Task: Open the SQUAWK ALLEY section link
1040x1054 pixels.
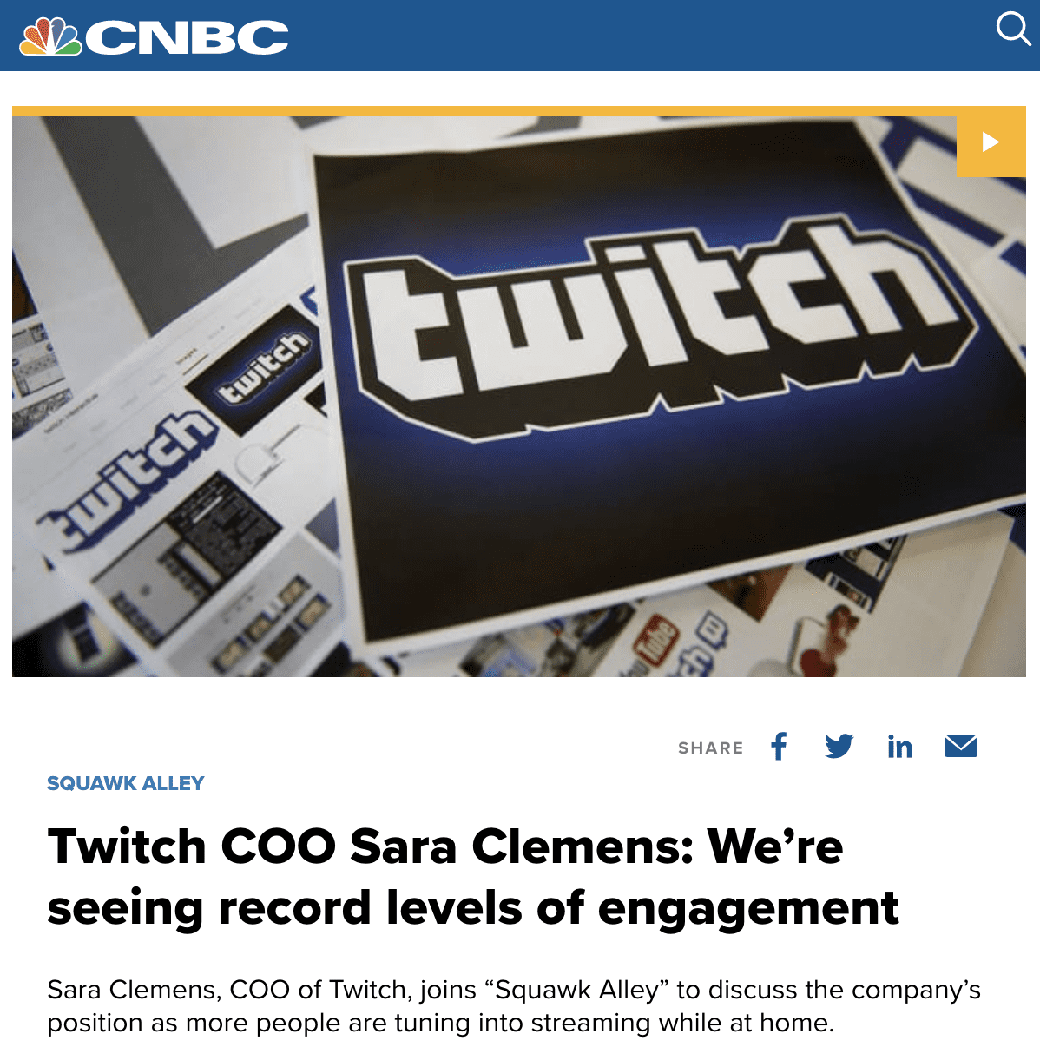Action: [126, 783]
